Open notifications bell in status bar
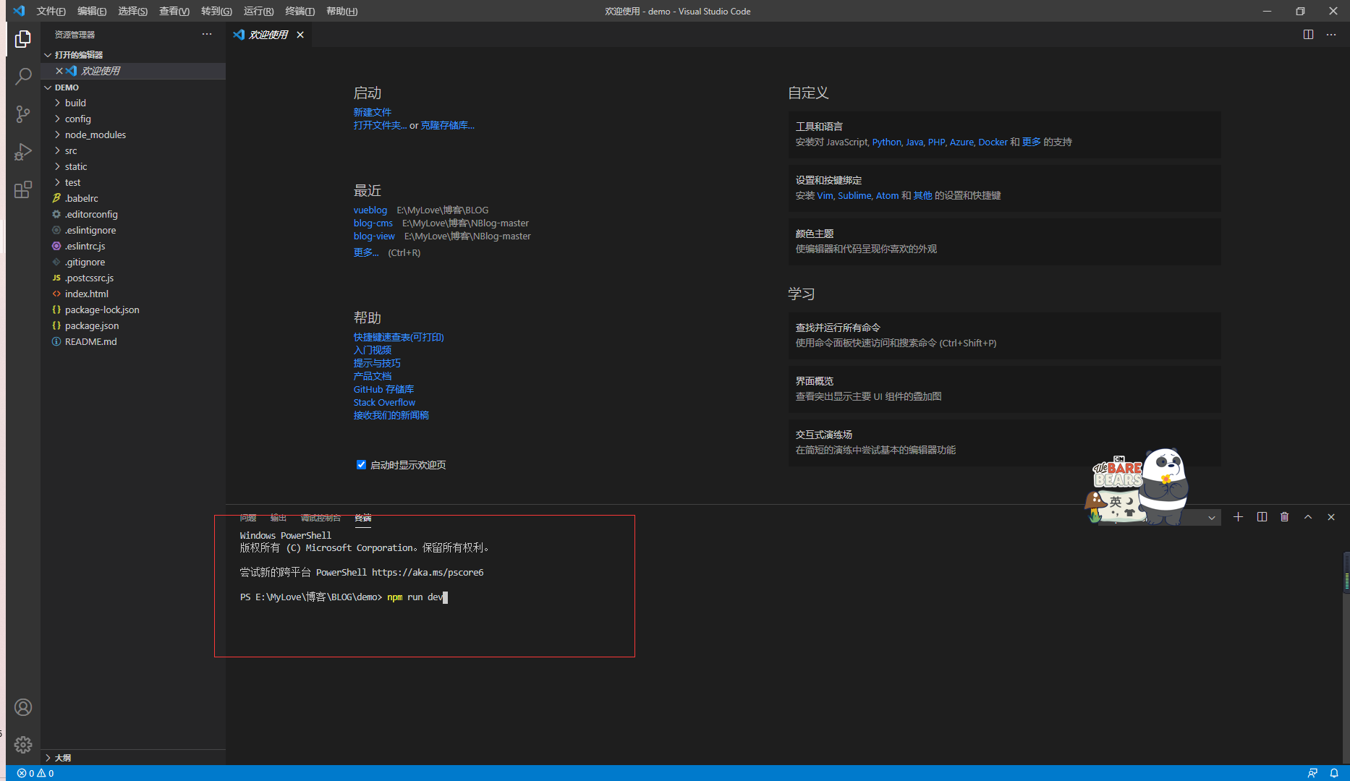The height and width of the screenshot is (781, 1350). [x=1334, y=773]
